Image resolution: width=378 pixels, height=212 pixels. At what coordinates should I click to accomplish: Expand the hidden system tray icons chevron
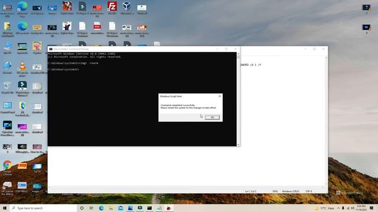(x=338, y=208)
